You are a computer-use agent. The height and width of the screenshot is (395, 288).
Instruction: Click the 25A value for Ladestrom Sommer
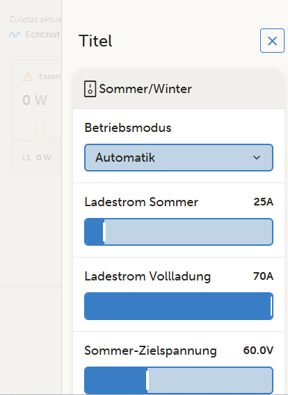263,202
